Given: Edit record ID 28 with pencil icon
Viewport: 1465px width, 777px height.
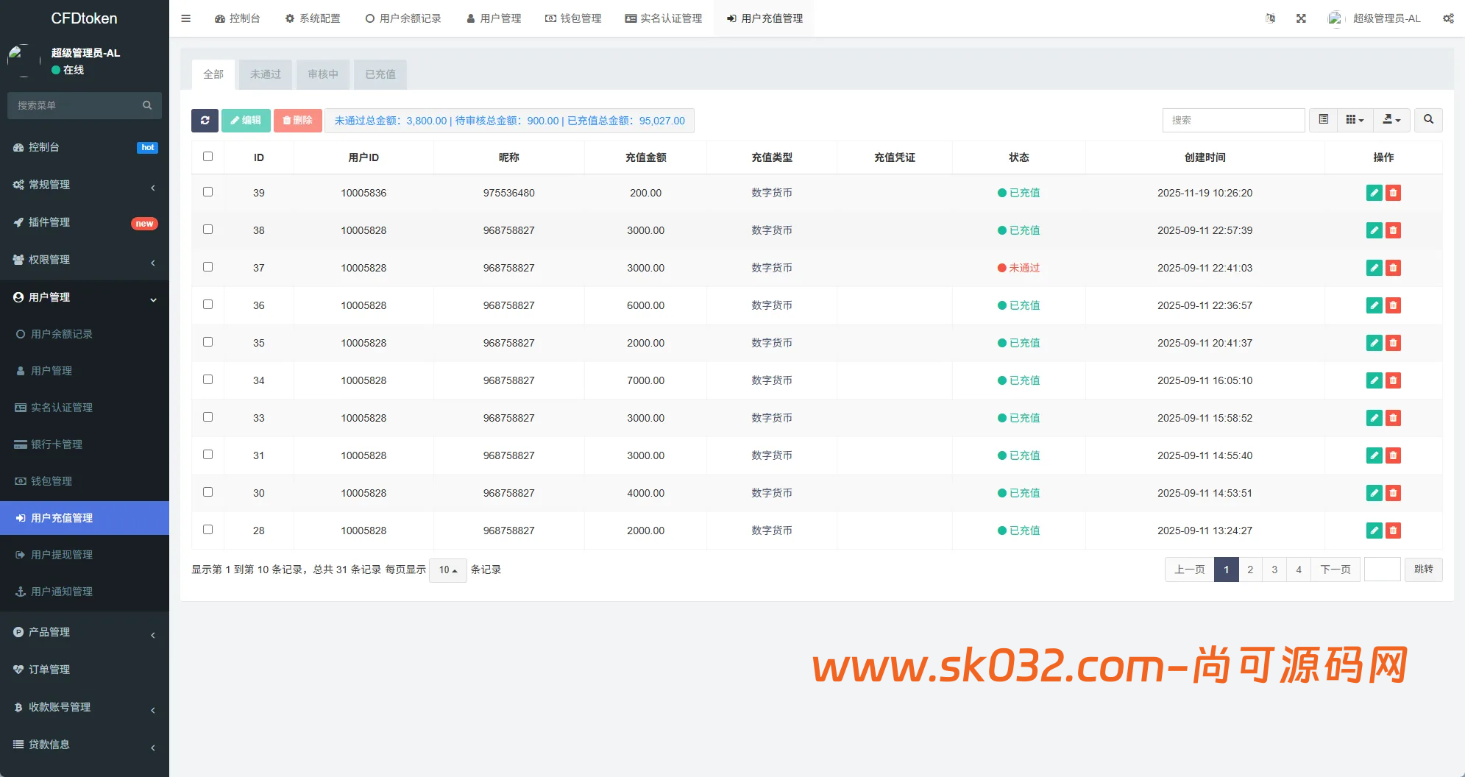Looking at the screenshot, I should click(x=1374, y=531).
